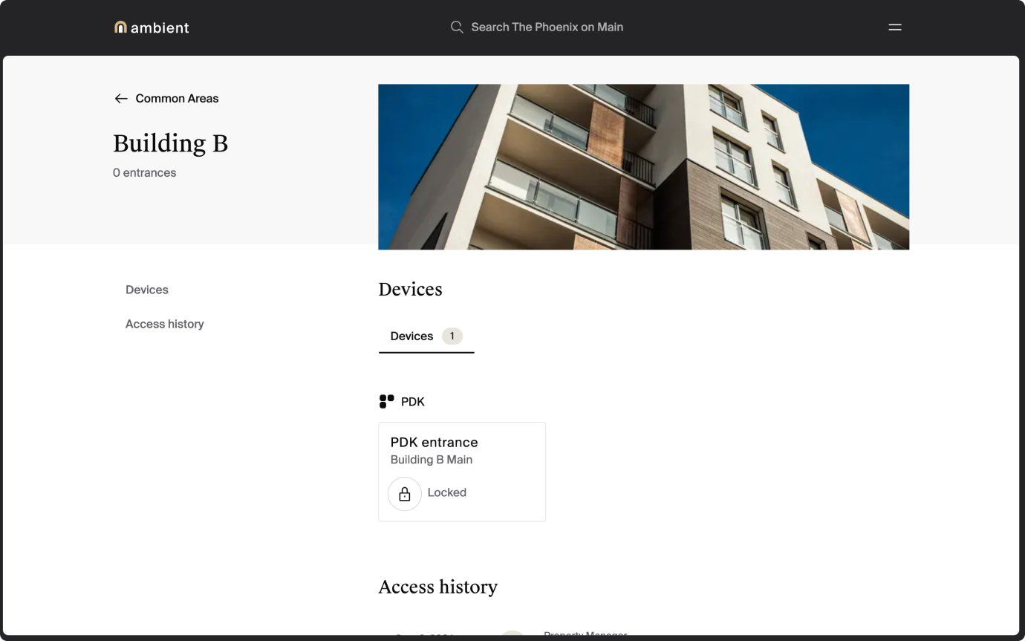Click the Building B Main subtitle
The height and width of the screenshot is (641, 1025).
point(432,460)
